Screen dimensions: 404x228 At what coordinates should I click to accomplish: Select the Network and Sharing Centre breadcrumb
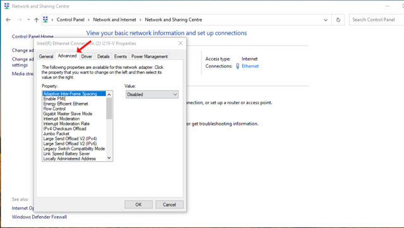[174, 20]
